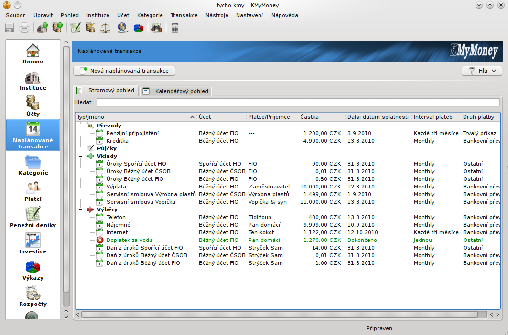The image size is (508, 335).
Task: Click the Připraven status bar text
Action: click(x=380, y=328)
